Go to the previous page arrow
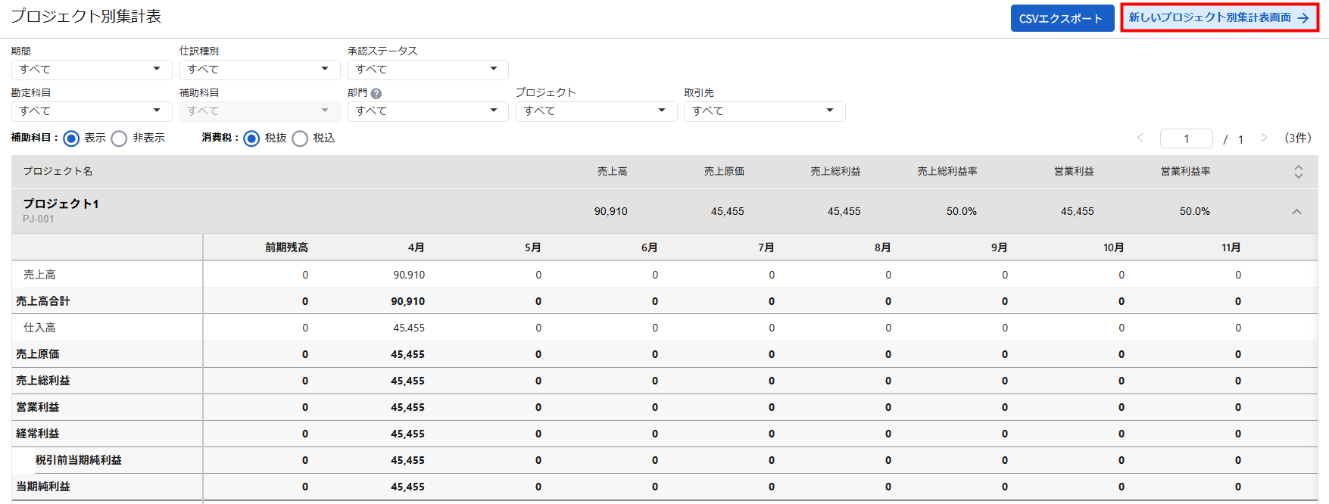 [1140, 138]
